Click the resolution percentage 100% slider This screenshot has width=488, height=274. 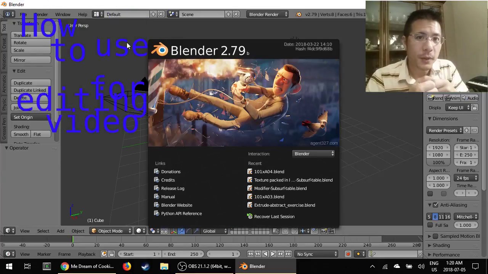(x=438, y=162)
